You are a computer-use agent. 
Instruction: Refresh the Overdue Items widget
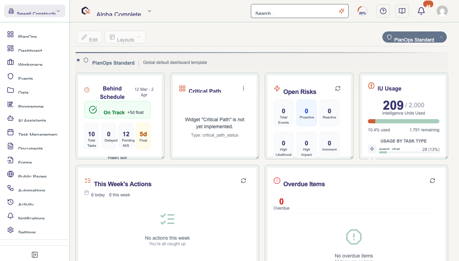coord(432,181)
